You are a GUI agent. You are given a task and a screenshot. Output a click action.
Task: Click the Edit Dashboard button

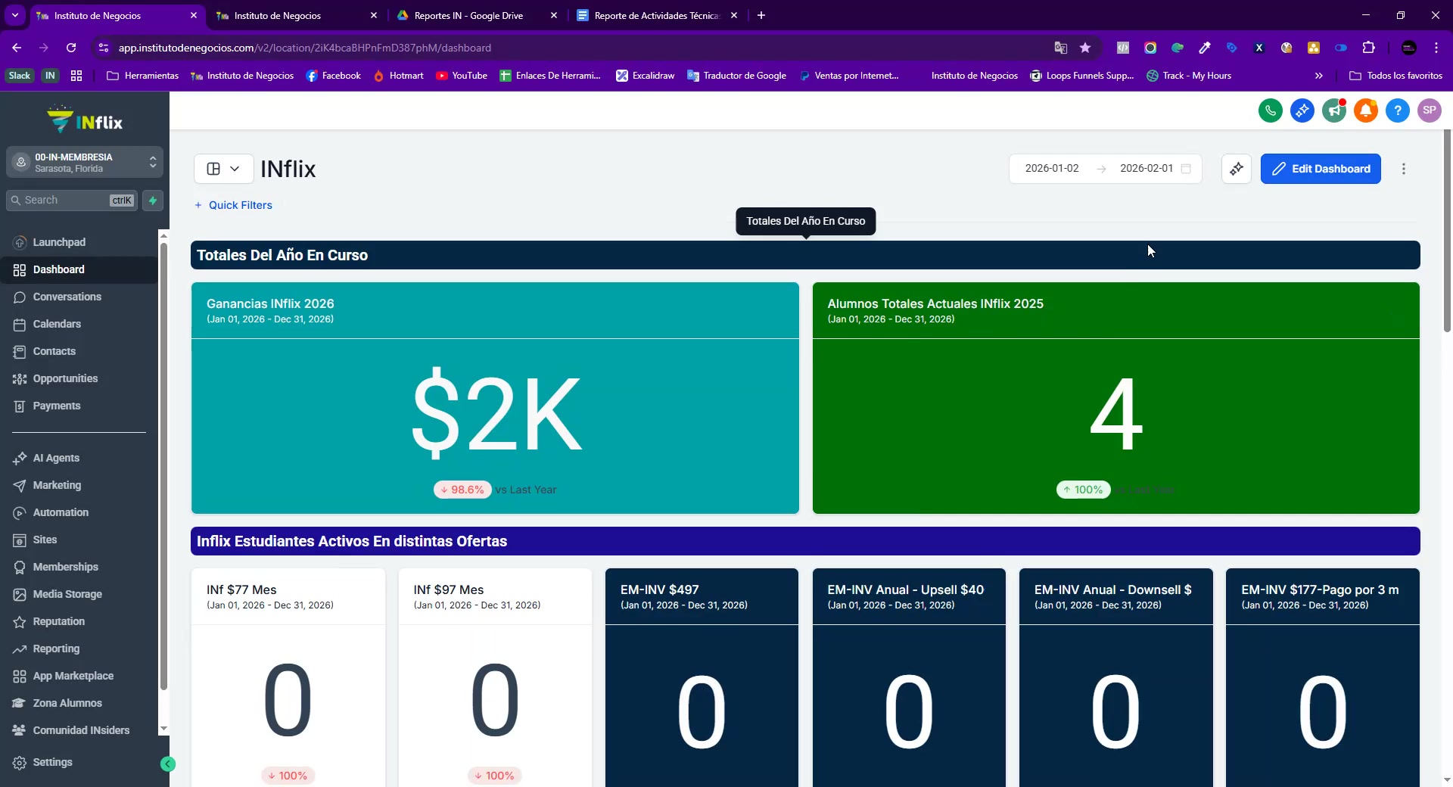tap(1321, 169)
